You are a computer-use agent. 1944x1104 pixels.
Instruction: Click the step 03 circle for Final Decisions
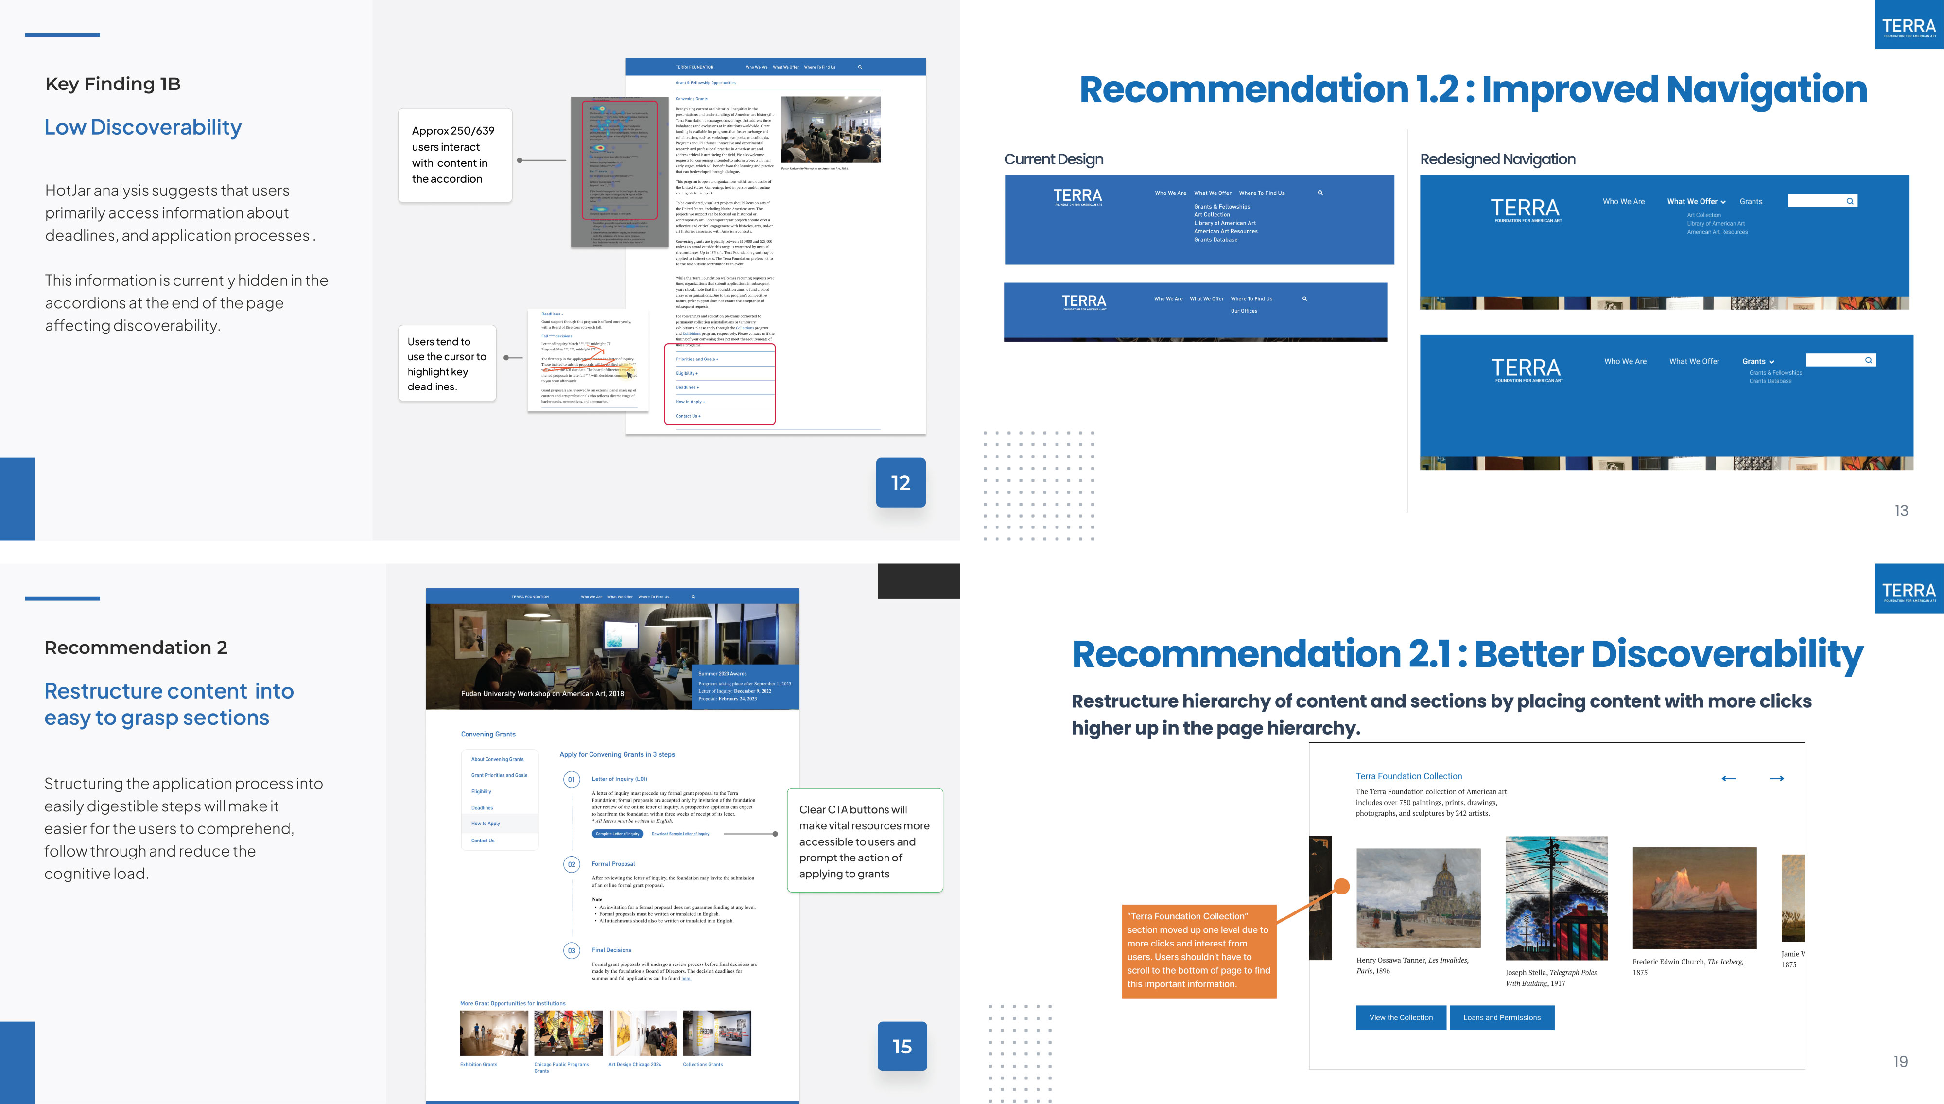click(x=572, y=950)
